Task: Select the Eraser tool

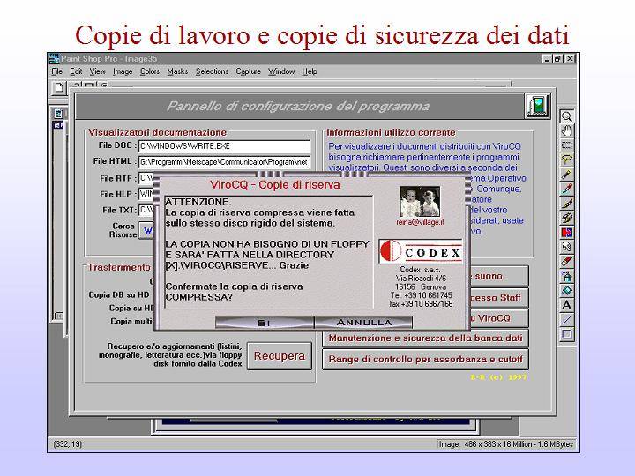Action: click(x=566, y=262)
